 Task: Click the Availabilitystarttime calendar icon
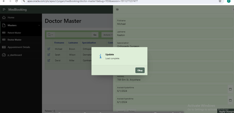coord(230,89)
